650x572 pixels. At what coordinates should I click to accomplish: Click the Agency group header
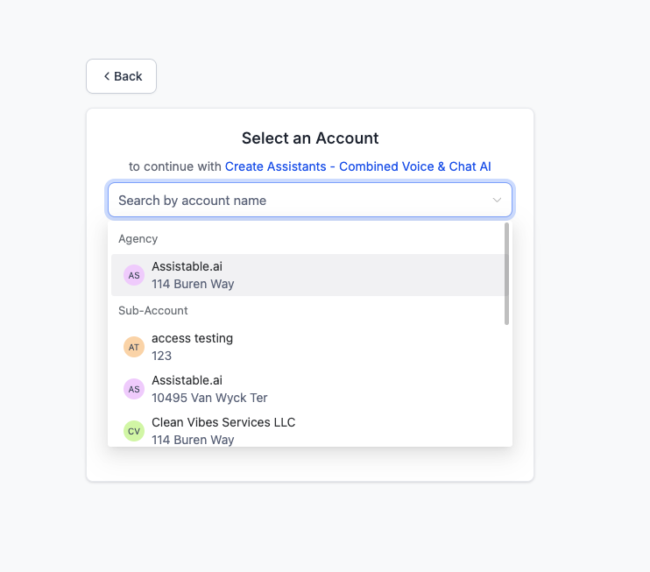click(x=138, y=238)
